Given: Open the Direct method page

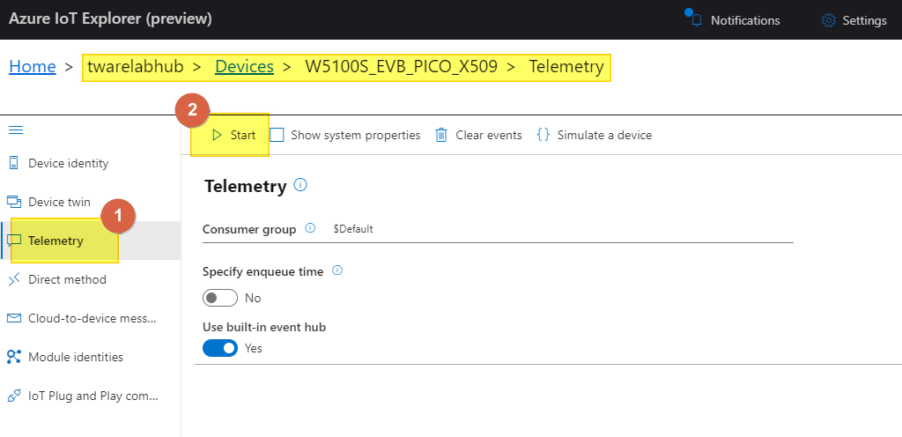Looking at the screenshot, I should click(x=91, y=279).
